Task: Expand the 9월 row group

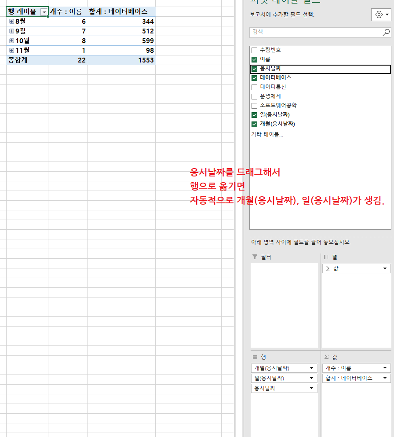Action: [x=11, y=31]
